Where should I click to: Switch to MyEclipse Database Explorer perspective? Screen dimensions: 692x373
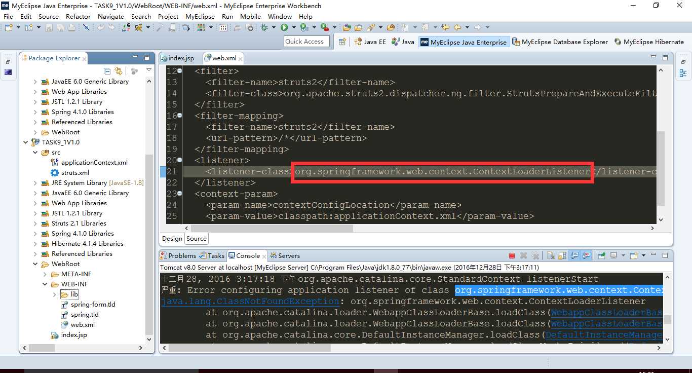tap(560, 42)
